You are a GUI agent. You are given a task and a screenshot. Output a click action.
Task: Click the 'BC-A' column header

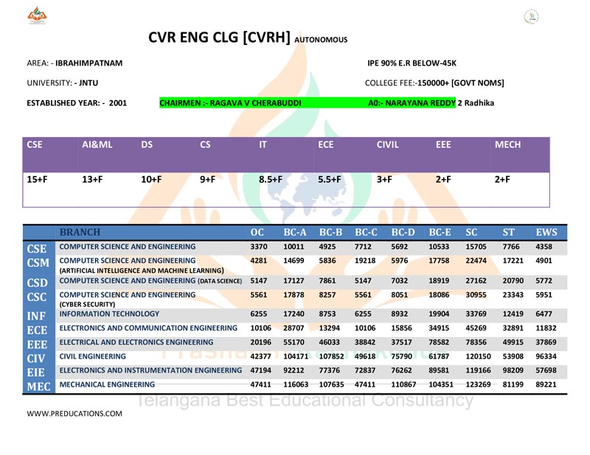tap(295, 232)
